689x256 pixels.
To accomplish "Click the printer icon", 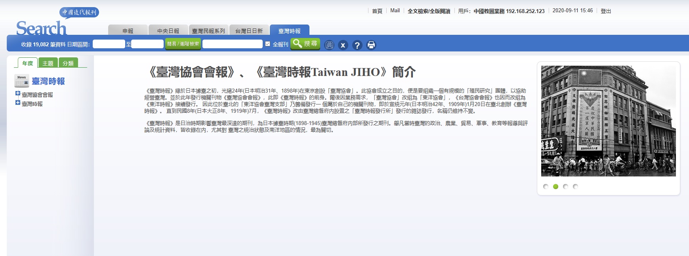I will point(371,45).
